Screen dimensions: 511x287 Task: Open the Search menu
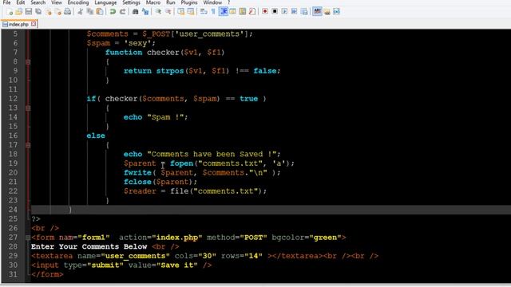click(38, 2)
